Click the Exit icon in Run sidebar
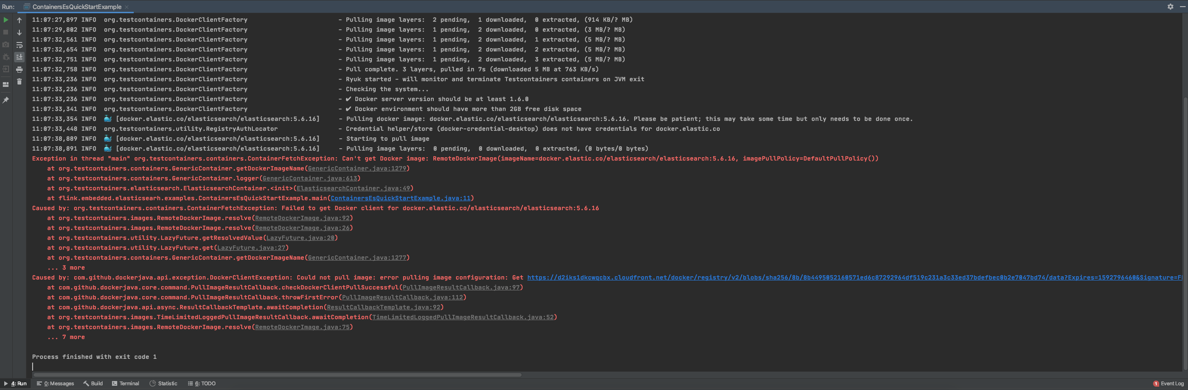Screen dimensions: 1188x390 pyautogui.click(x=6, y=69)
